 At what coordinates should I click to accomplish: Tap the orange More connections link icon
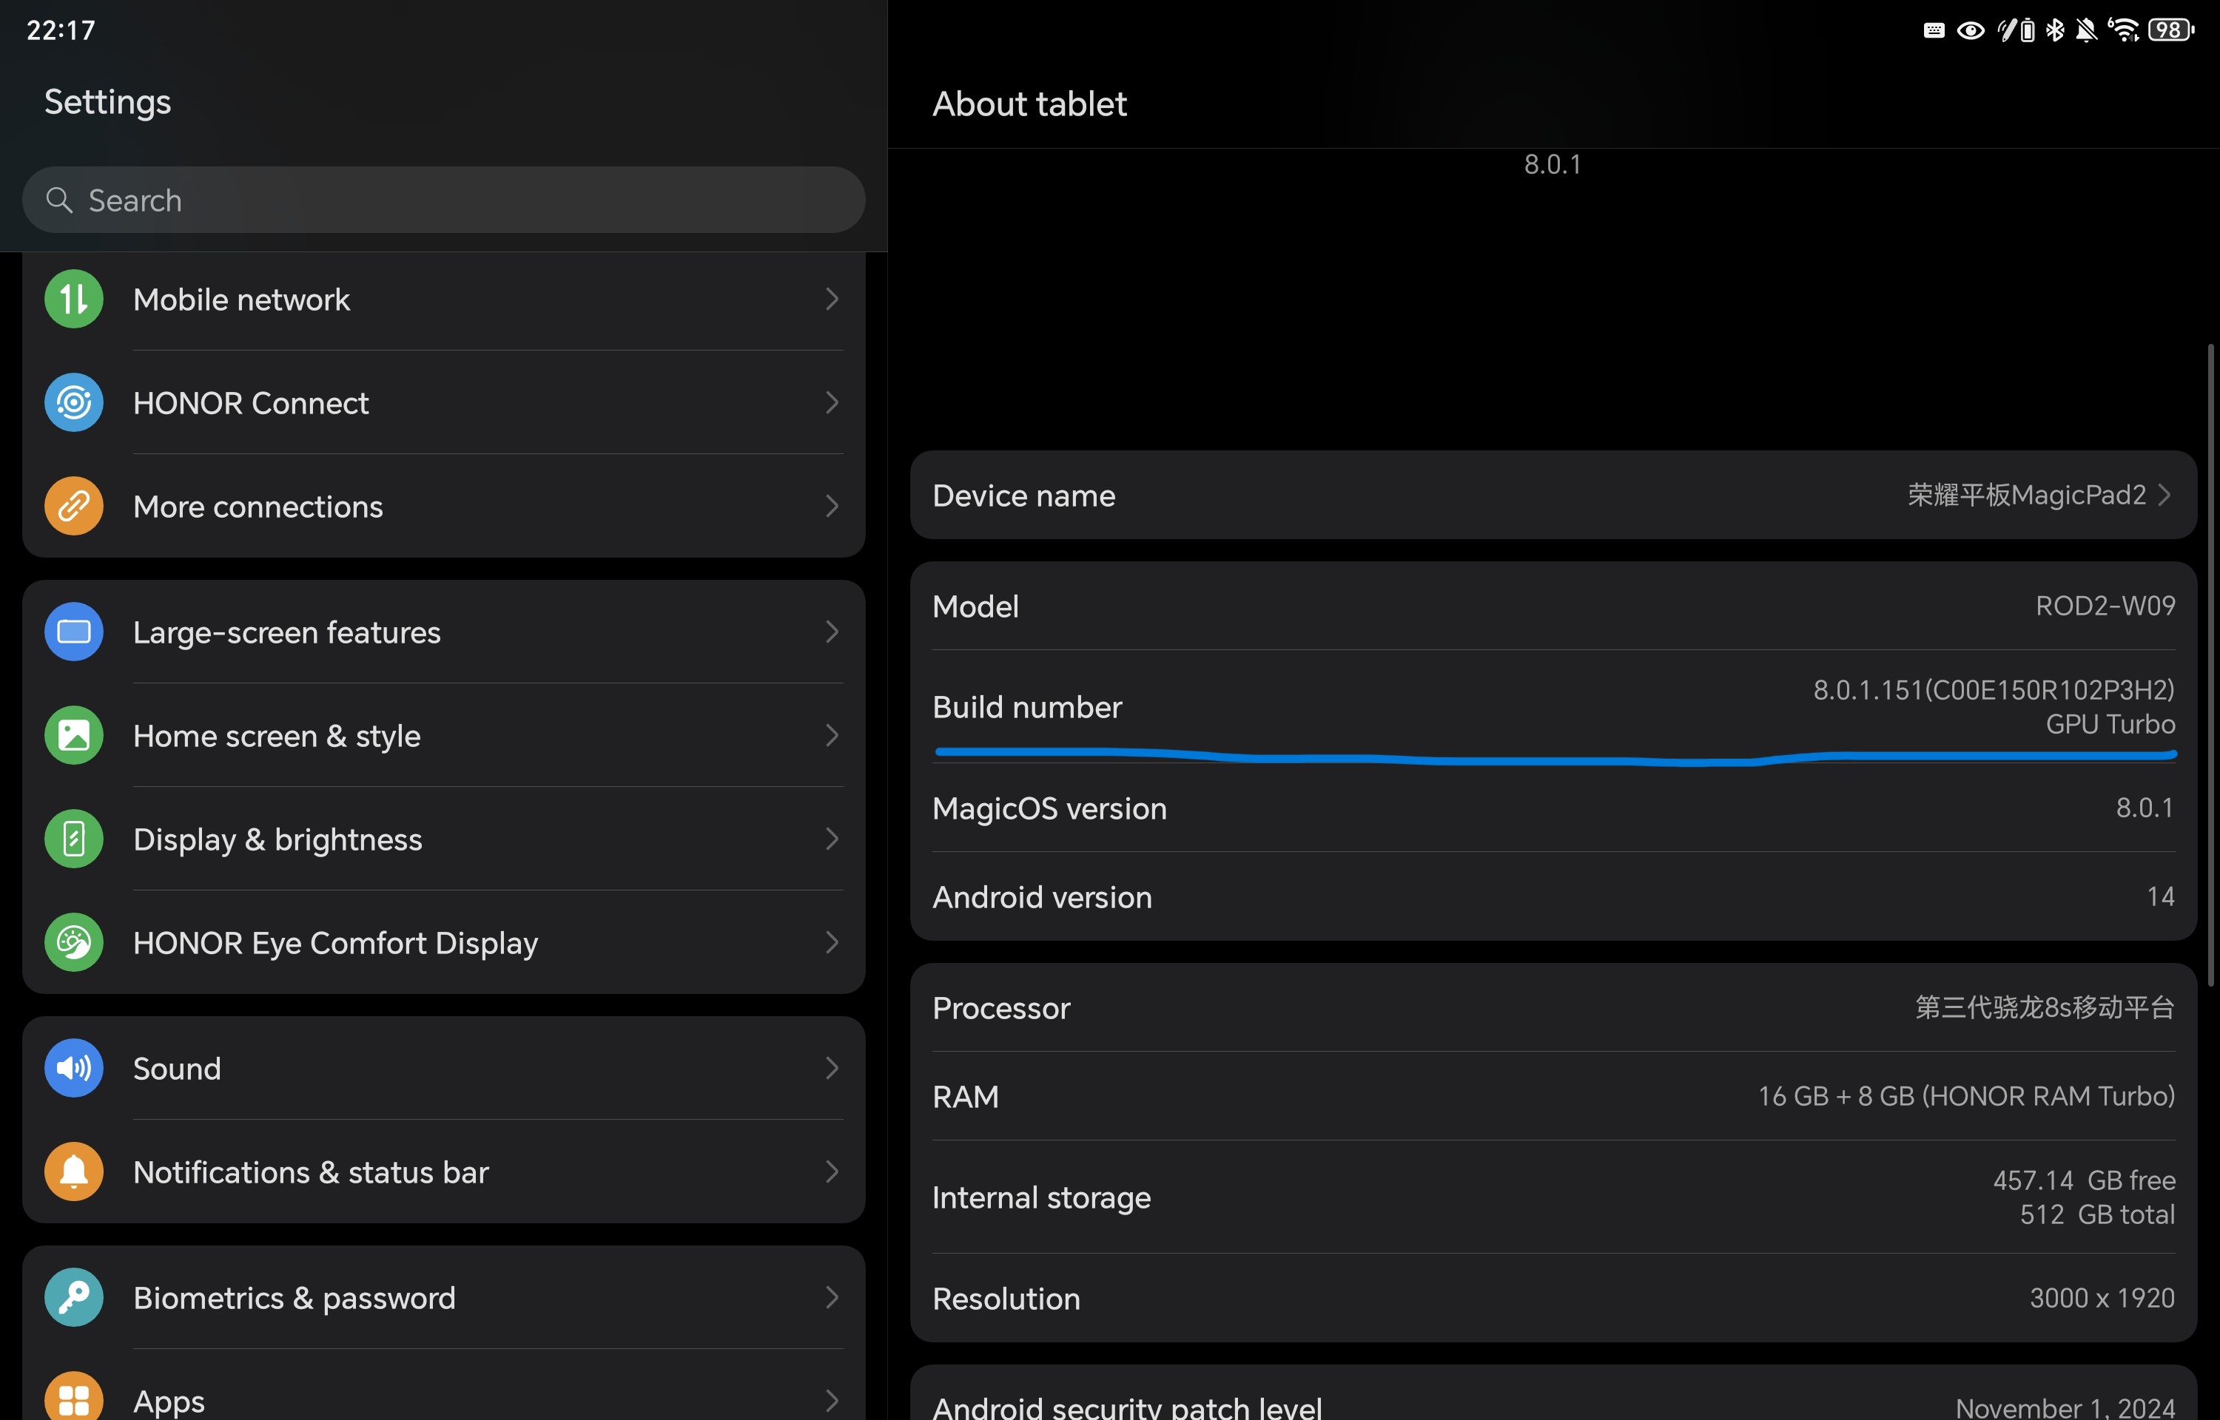pos(74,506)
